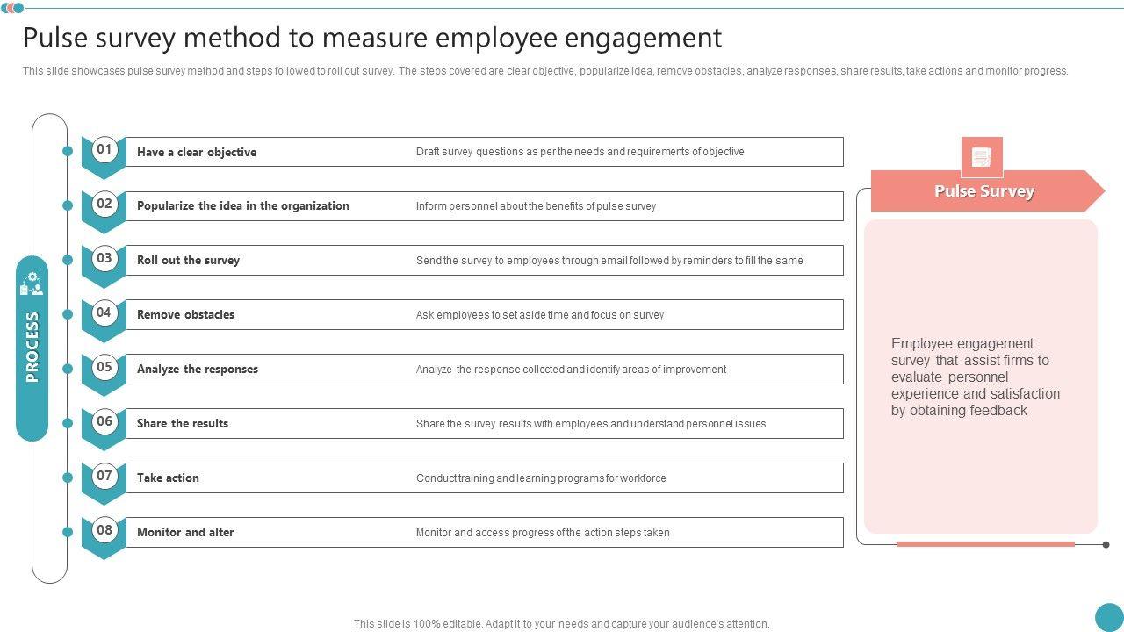Viewport: 1124px width, 632px height.
Task: Click the salmon bar below description box
Action: (985, 544)
